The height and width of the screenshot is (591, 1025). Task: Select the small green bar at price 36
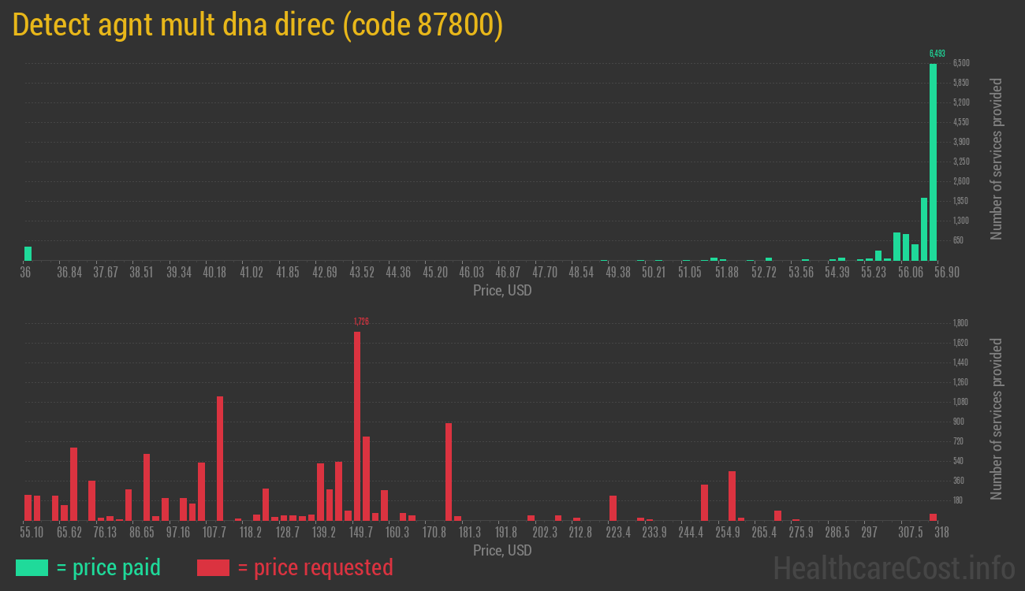pos(28,254)
